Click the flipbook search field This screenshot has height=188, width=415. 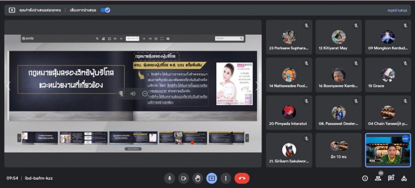229,38
